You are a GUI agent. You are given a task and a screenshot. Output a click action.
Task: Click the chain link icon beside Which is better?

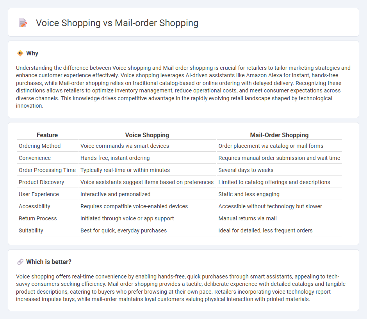[20, 262]
